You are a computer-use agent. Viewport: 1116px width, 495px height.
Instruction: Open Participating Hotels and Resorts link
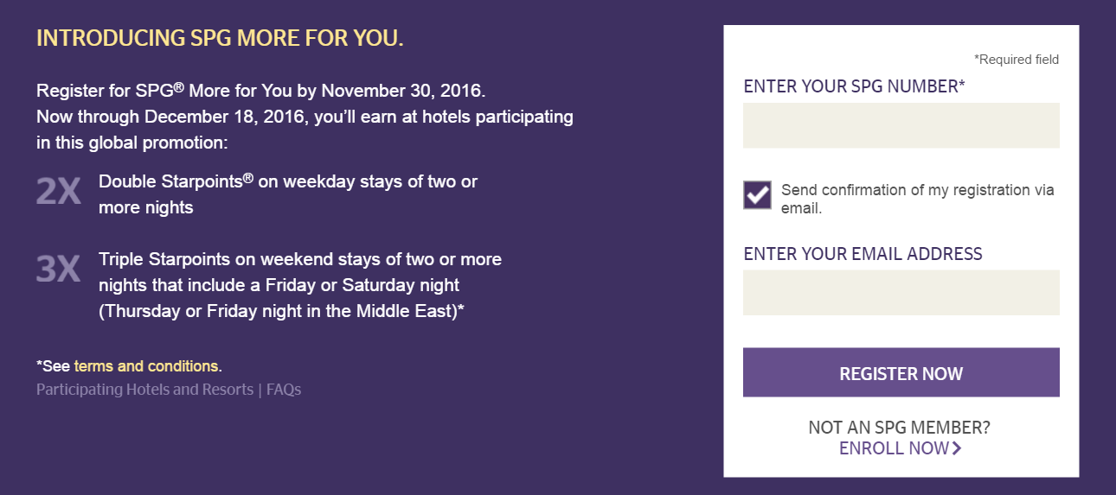144,390
